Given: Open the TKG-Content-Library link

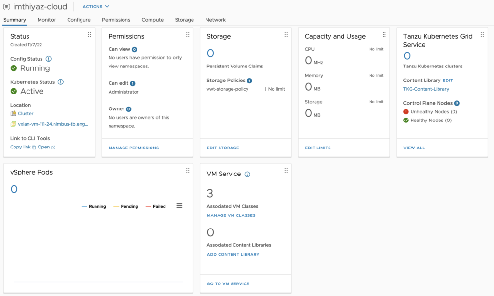Looking at the screenshot, I should pyautogui.click(x=426, y=89).
